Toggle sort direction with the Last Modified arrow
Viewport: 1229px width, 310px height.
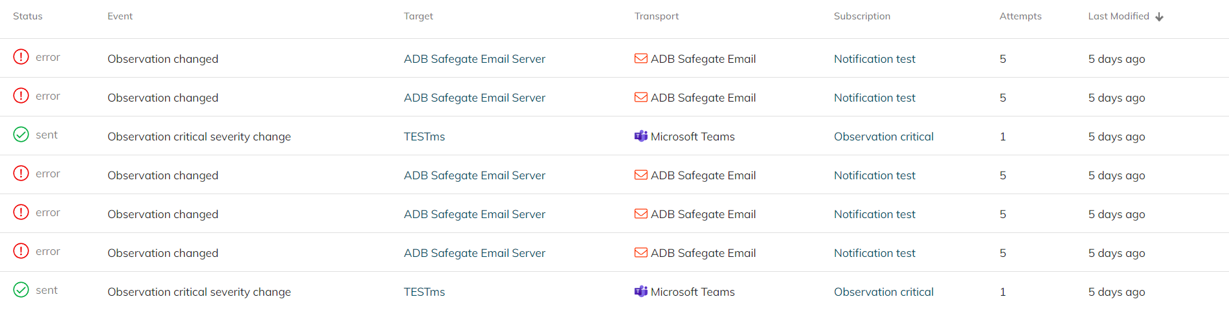click(x=1159, y=17)
